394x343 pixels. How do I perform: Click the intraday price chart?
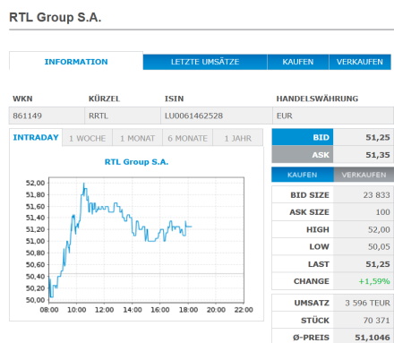[x=146, y=240]
